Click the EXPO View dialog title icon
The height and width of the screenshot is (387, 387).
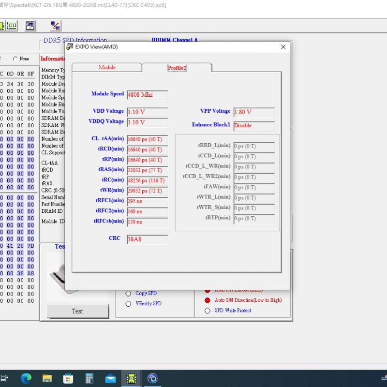[x=70, y=47]
